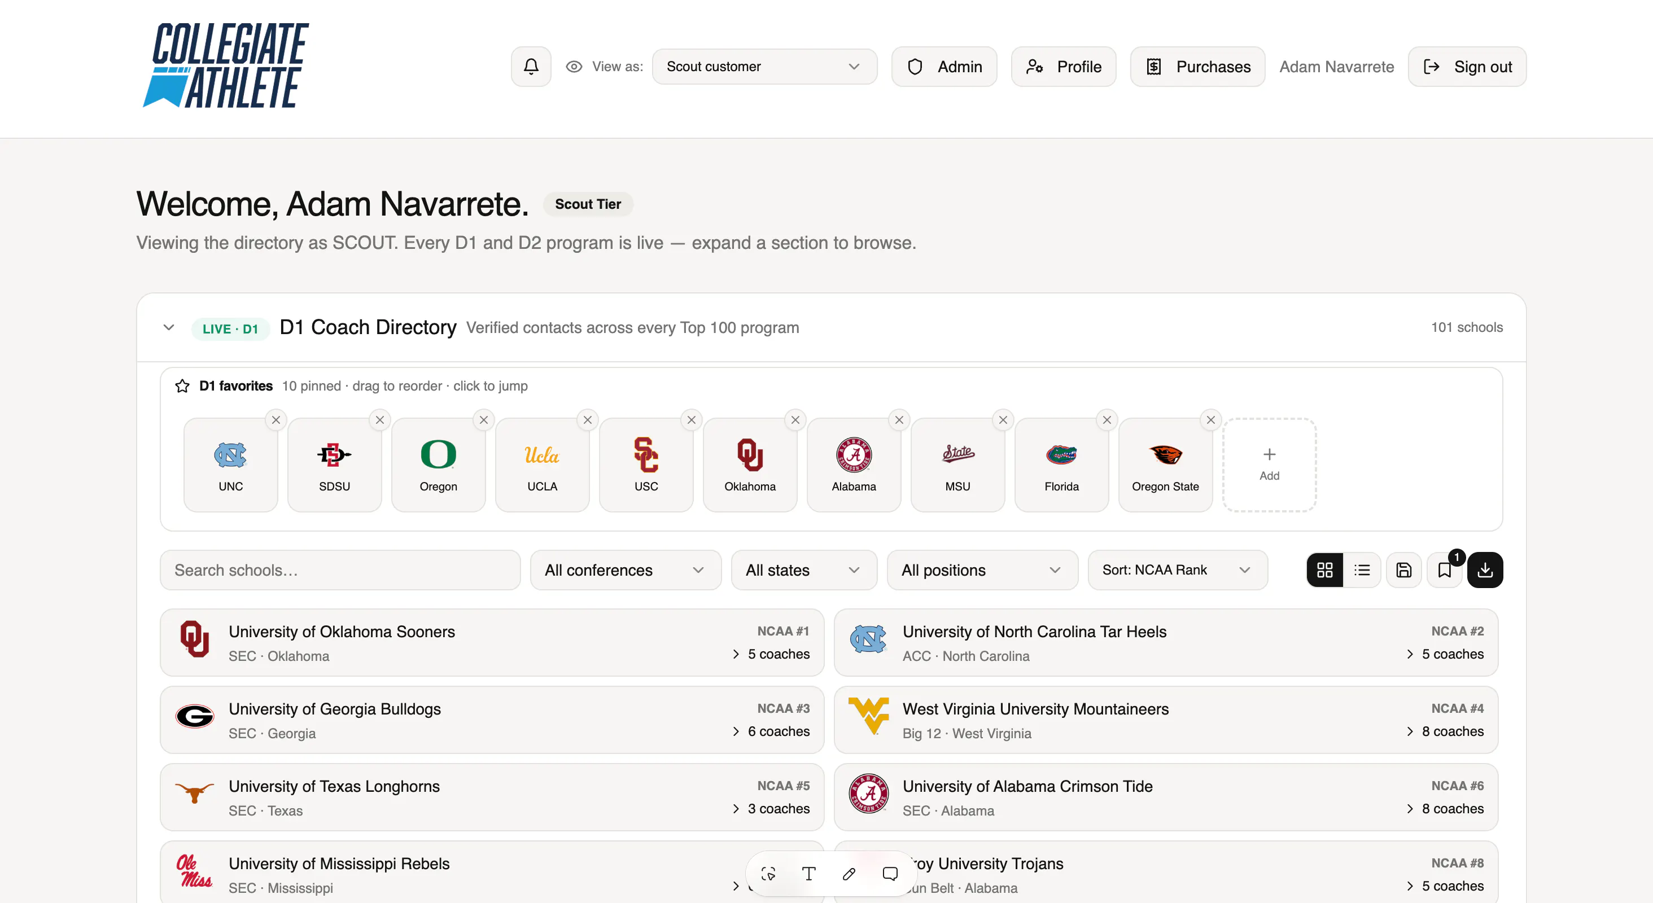The image size is (1653, 903).
Task: Click the Sign out button
Action: tap(1468, 67)
